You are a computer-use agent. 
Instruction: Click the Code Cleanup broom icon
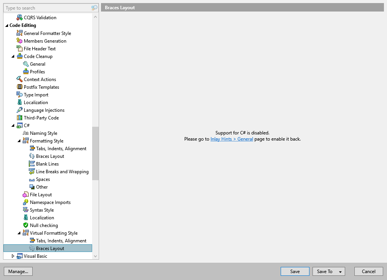pyautogui.click(x=20, y=56)
